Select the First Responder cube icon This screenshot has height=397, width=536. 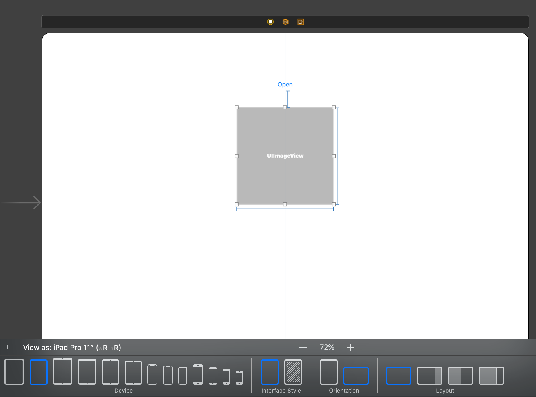tap(285, 22)
